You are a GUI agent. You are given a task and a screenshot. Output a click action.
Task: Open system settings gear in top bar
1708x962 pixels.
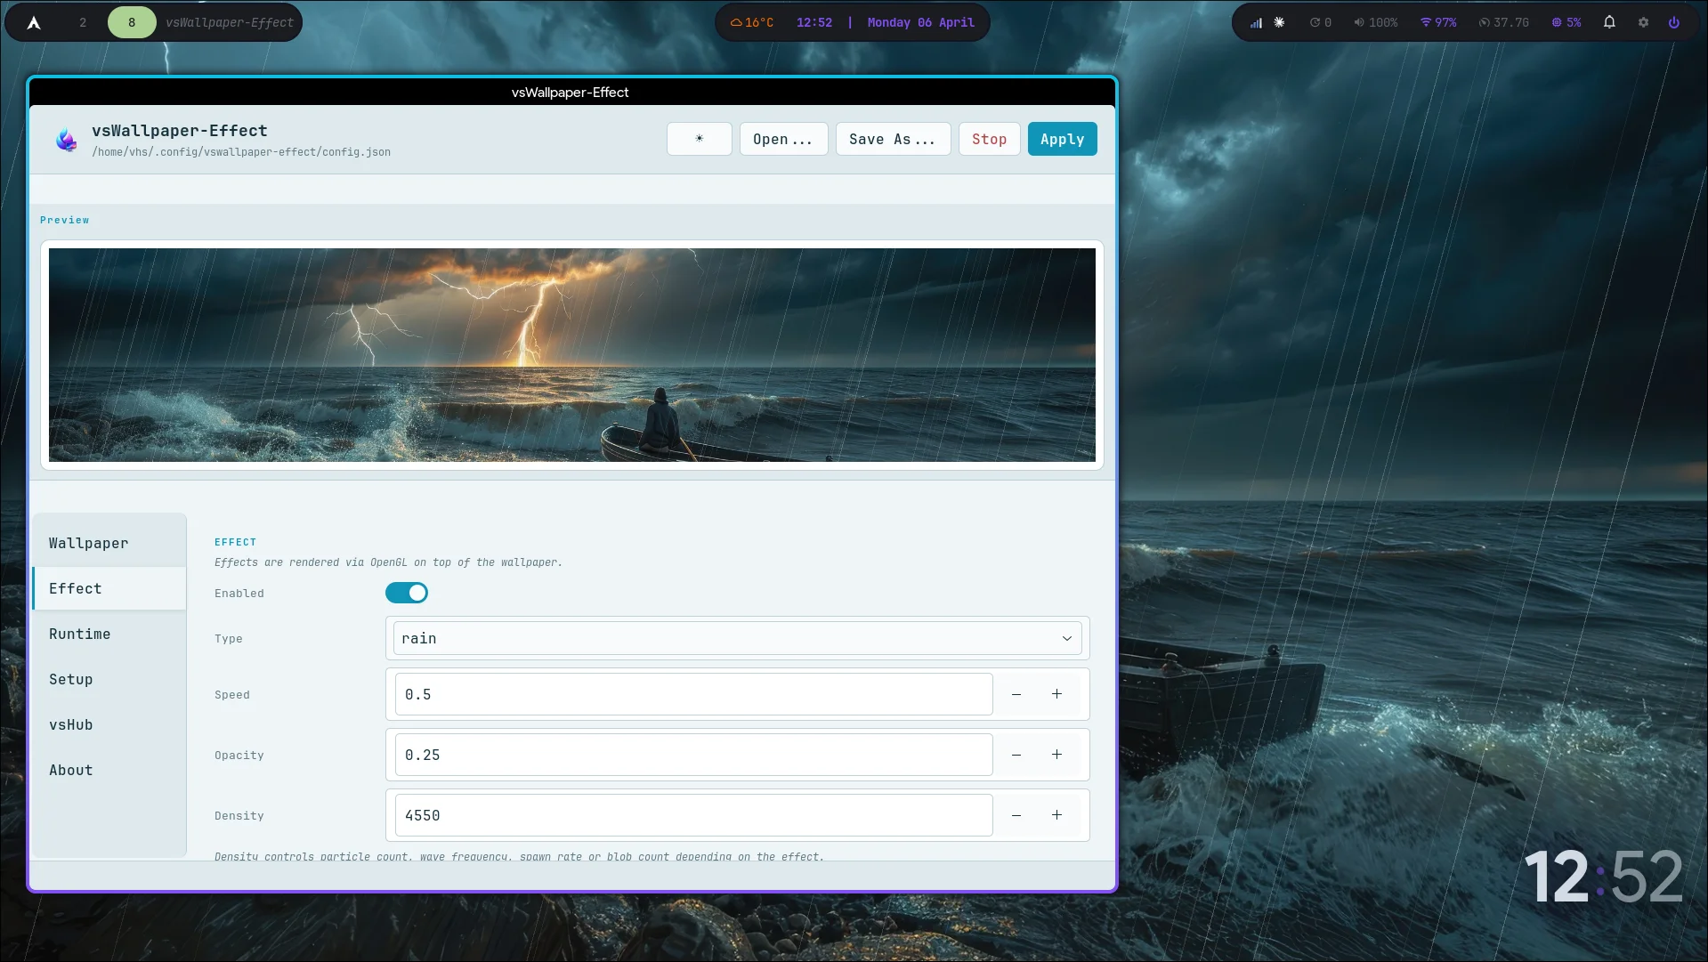coord(1643,22)
